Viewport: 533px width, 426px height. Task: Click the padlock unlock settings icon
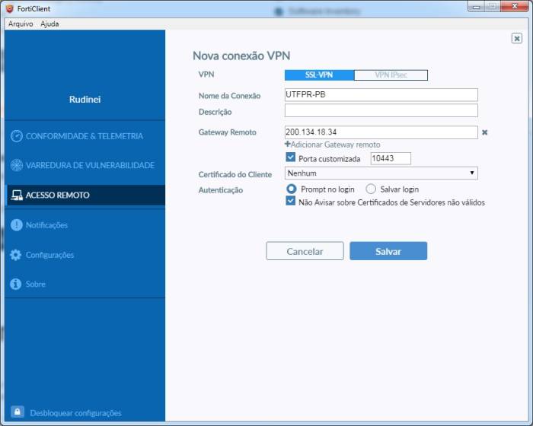coord(18,412)
